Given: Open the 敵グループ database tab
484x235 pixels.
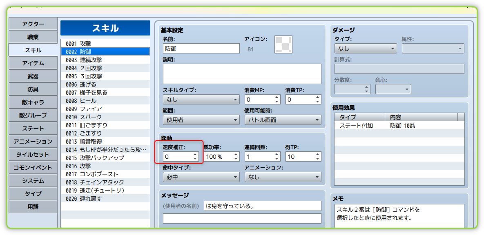Looking at the screenshot, I should (x=33, y=115).
